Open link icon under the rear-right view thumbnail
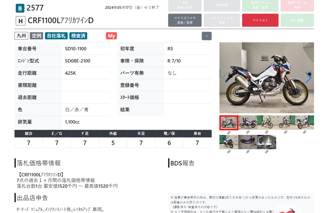The image size is (334, 213). [229, 152]
